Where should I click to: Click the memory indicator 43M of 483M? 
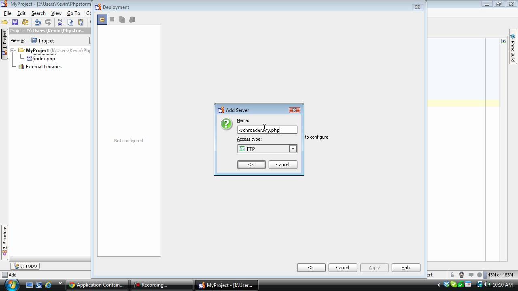[500, 275]
